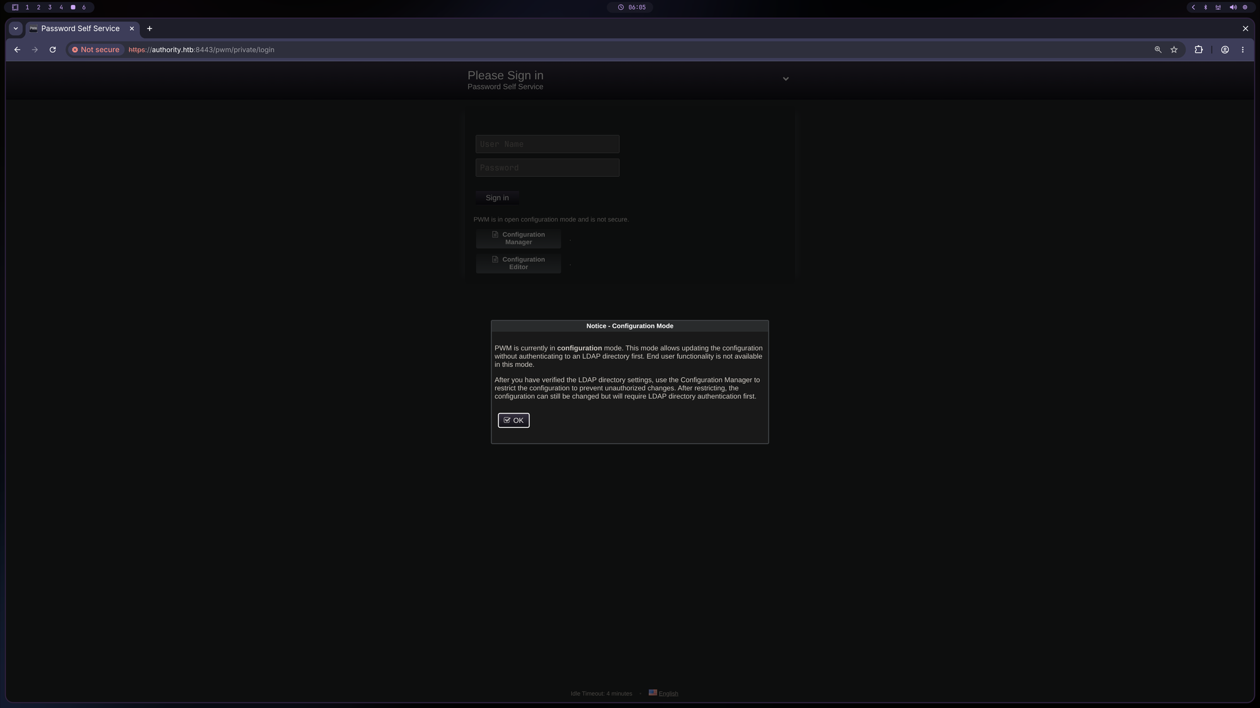Open the zoom magnifier in address bar

pyautogui.click(x=1158, y=50)
